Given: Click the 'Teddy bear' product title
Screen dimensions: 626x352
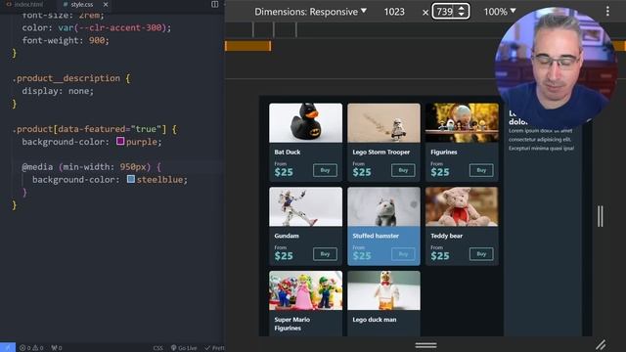Looking at the screenshot, I should coord(446,236).
